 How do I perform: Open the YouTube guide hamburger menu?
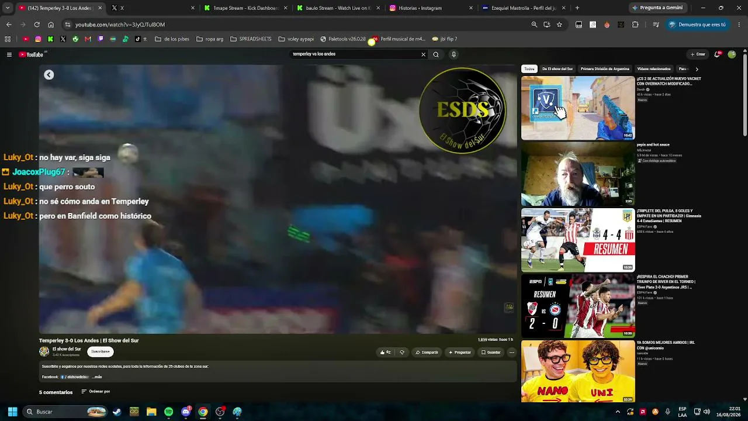tap(9, 54)
